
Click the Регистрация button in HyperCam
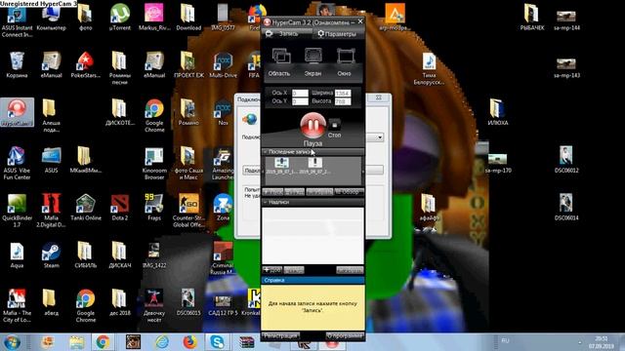281,335
